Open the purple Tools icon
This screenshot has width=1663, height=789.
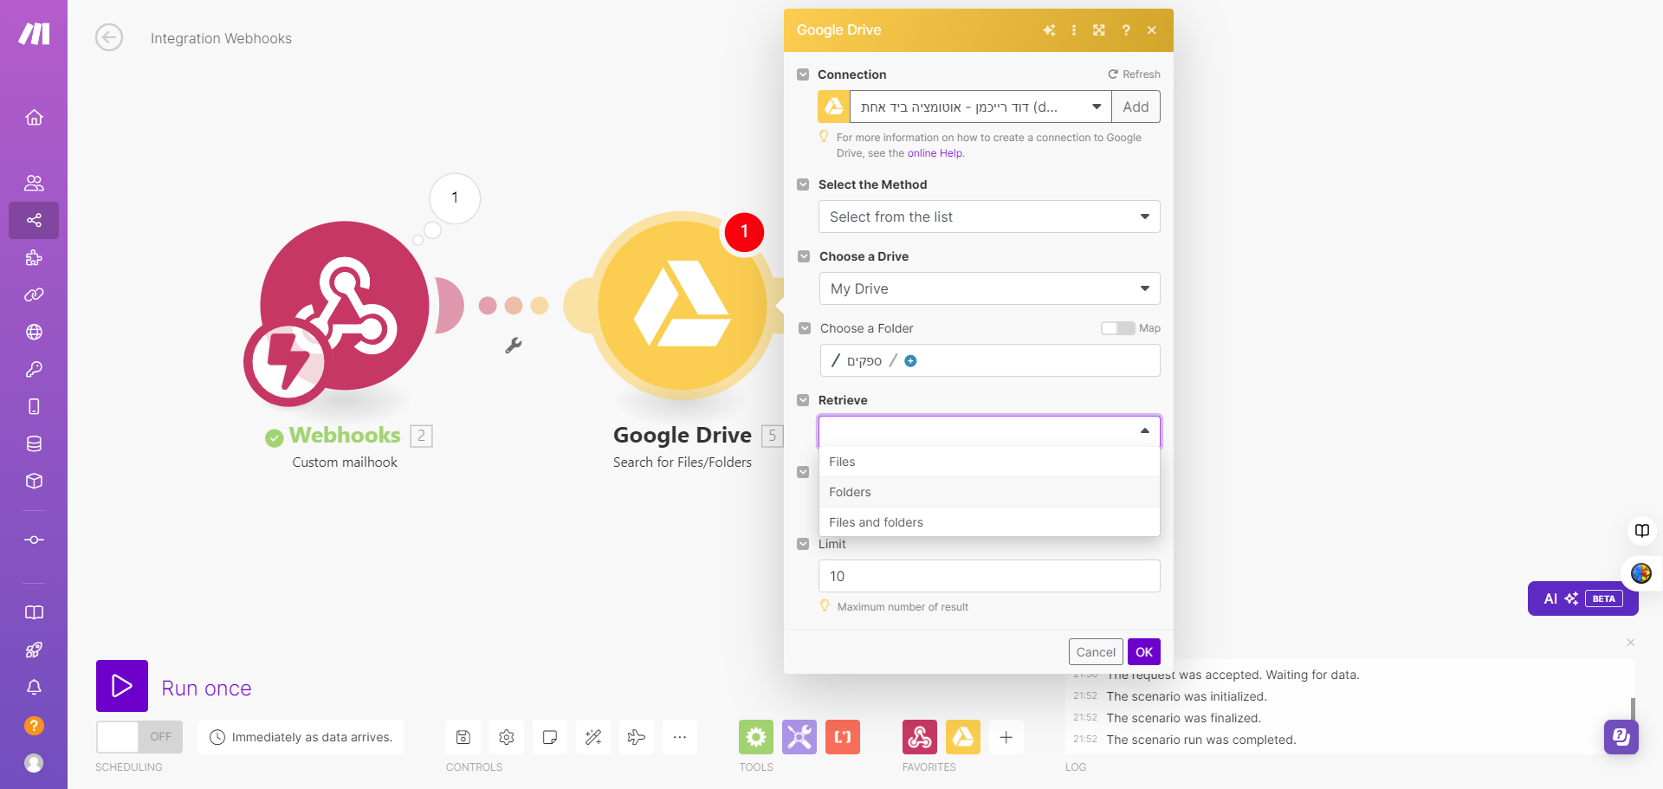[x=799, y=737]
